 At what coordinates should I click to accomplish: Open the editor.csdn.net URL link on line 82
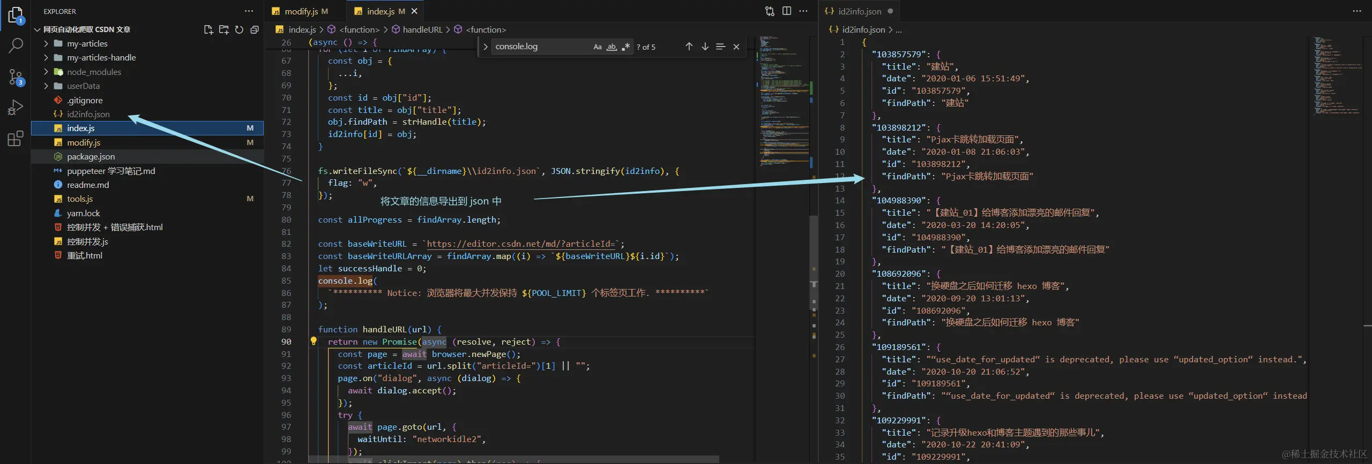coord(520,244)
